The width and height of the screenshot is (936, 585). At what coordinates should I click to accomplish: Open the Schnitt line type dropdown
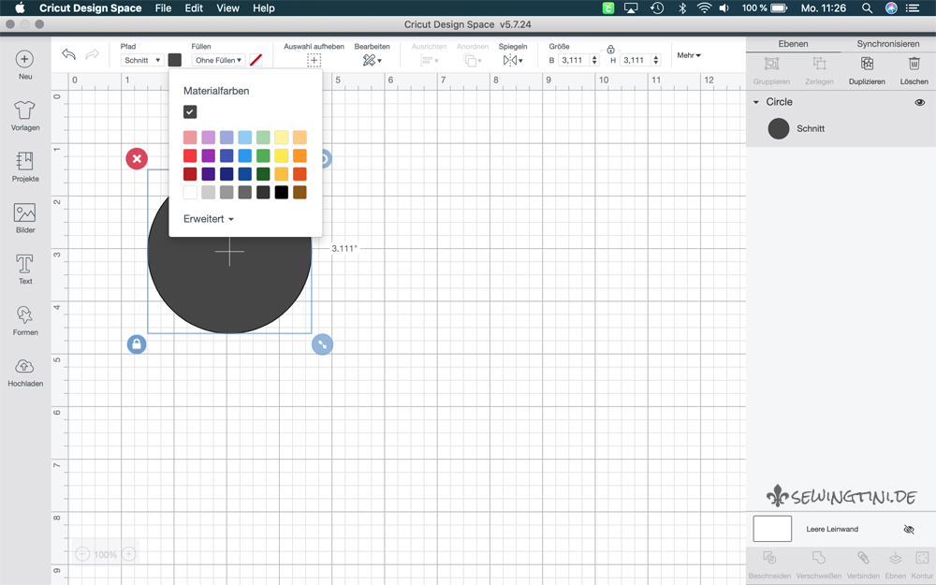point(142,60)
